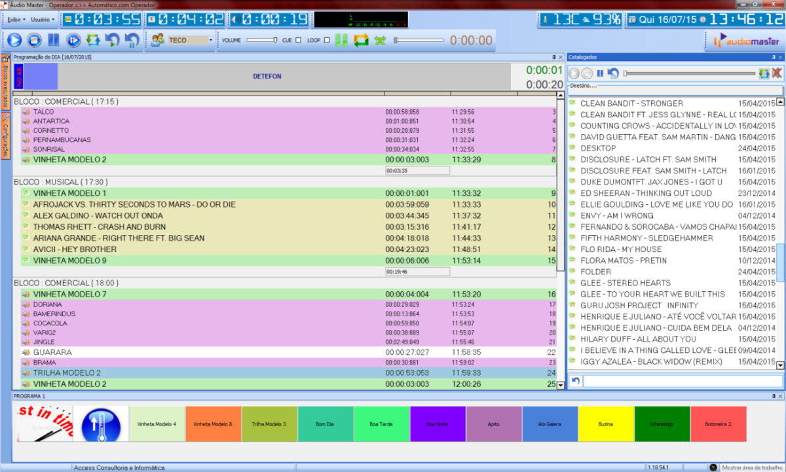The width and height of the screenshot is (786, 472).
Task: Click Stop in the Catalogados panel
Action: [x=588, y=73]
